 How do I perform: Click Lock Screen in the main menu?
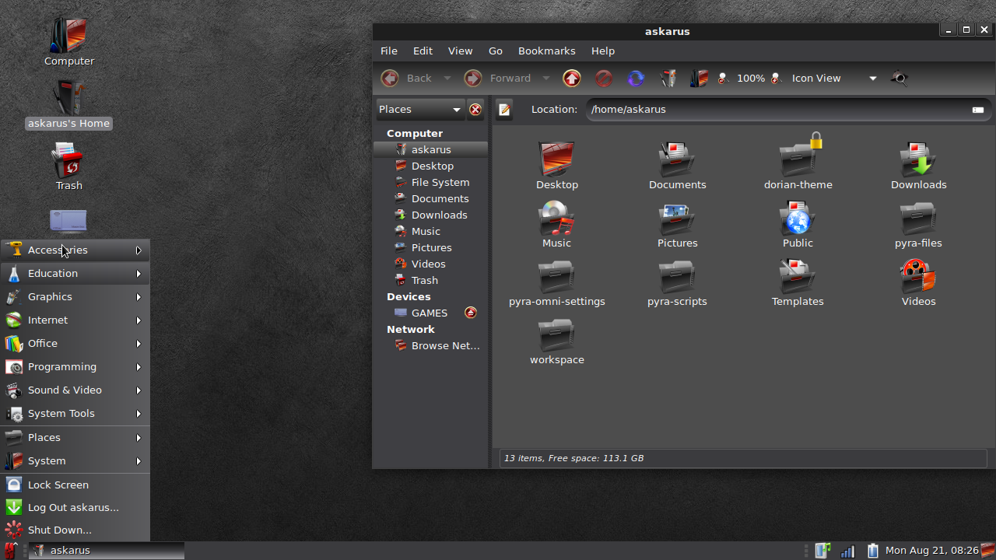(58, 485)
